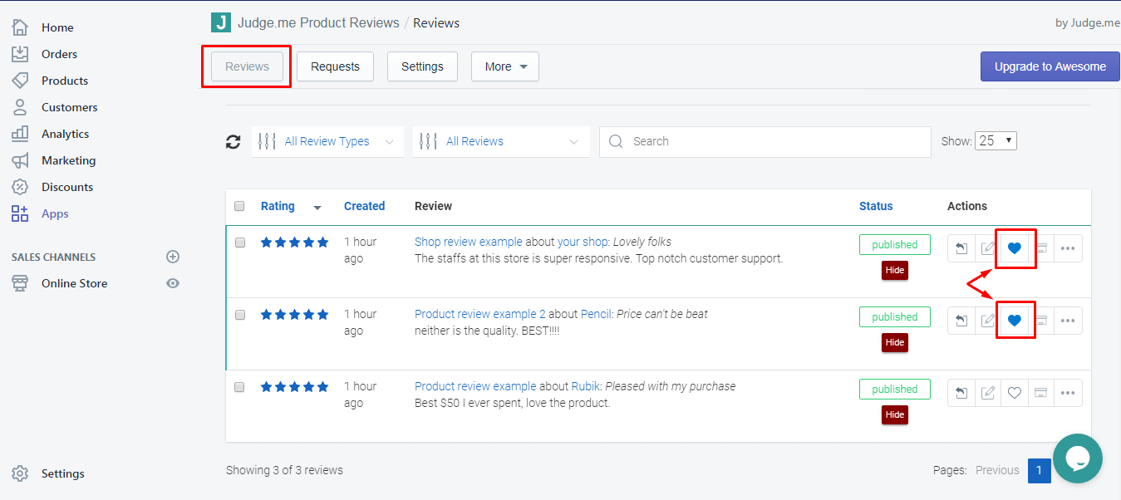Hide Product review example 2
The image size is (1121, 500).
895,342
